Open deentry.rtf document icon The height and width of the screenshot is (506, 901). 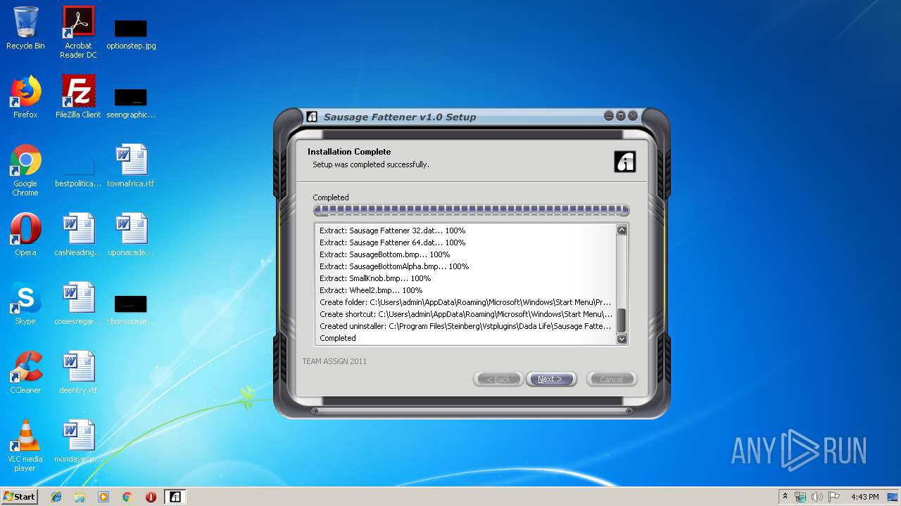[x=78, y=372]
